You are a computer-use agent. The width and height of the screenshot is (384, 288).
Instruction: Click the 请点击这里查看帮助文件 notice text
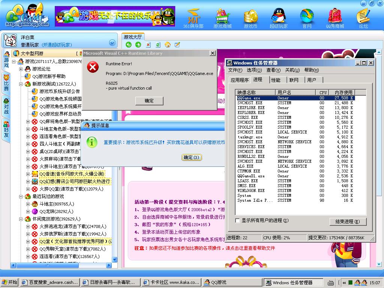click(x=250, y=248)
